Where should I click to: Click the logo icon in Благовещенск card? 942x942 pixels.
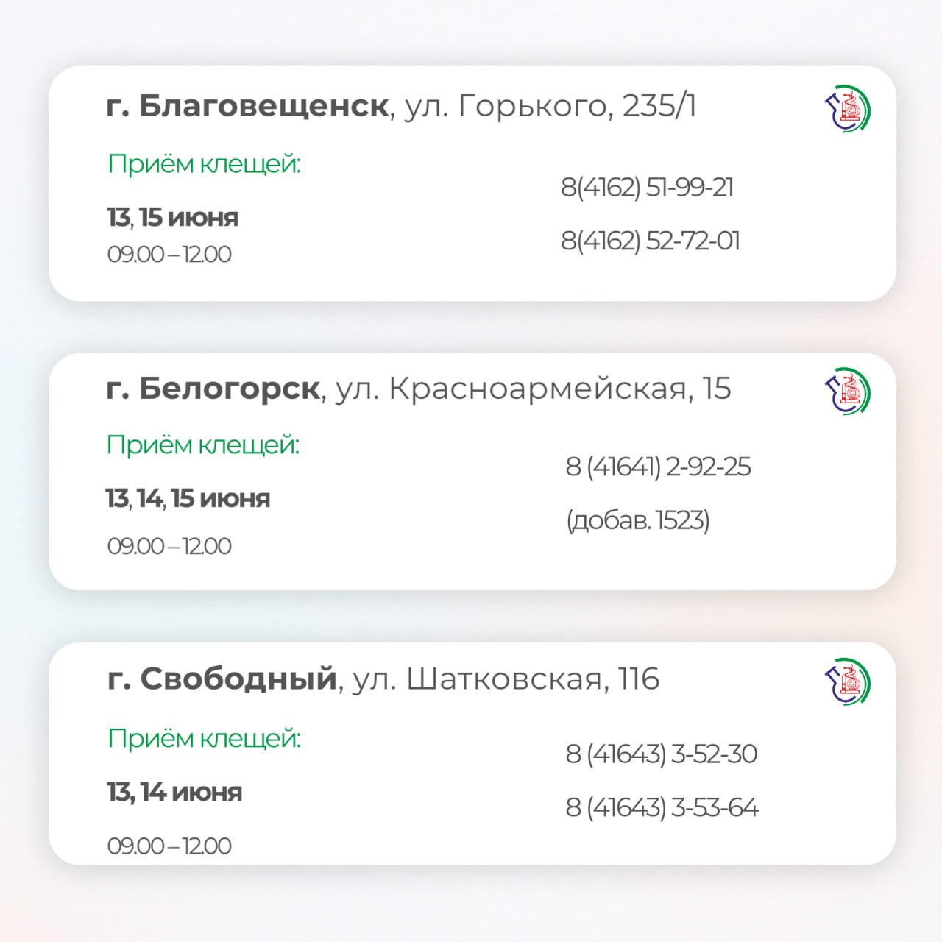click(x=847, y=108)
